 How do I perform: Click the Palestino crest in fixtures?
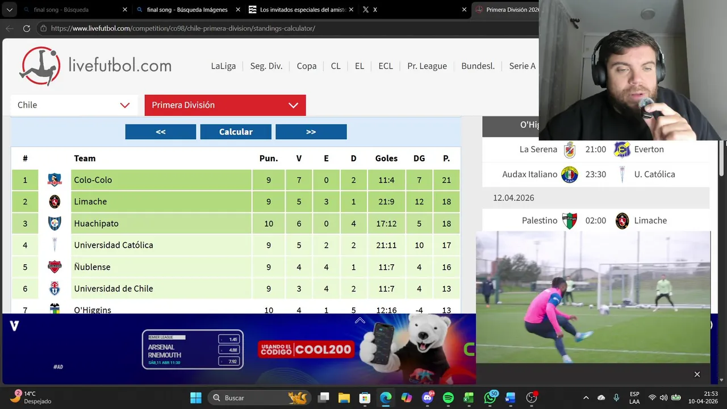click(x=570, y=220)
